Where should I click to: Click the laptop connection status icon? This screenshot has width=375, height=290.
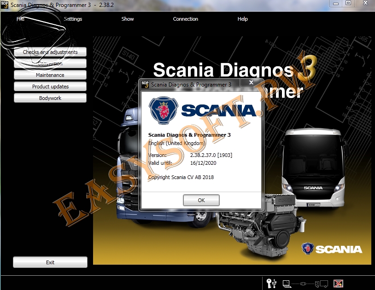[287, 284]
